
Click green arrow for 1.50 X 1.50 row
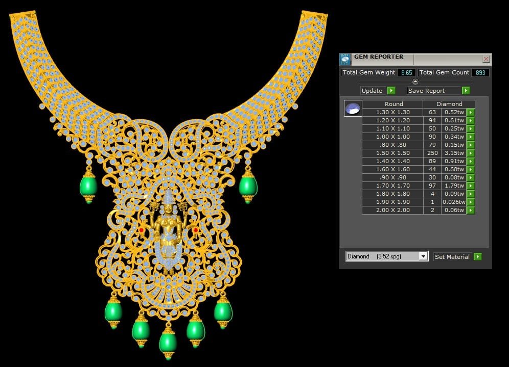(x=471, y=153)
